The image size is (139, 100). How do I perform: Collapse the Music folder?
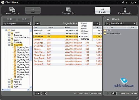6,30
